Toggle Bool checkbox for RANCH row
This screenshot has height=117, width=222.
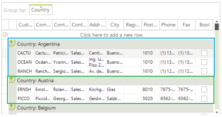pos(204,71)
